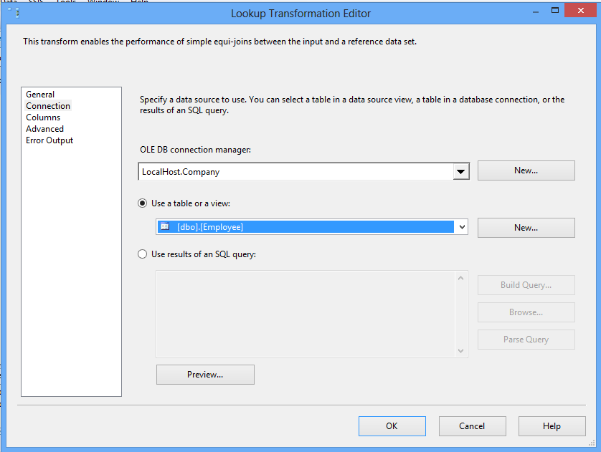
Task: Click the 'Lookup Transformation Editor' title text
Action: coord(301,14)
